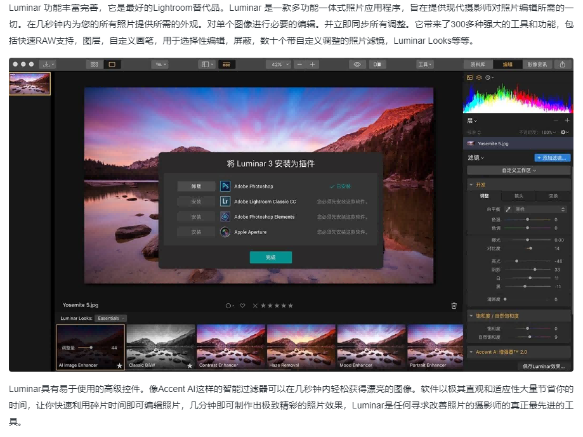Screen dimensions: 583x437
Task: Click 安装 for Apple Aperture
Action: (196, 232)
